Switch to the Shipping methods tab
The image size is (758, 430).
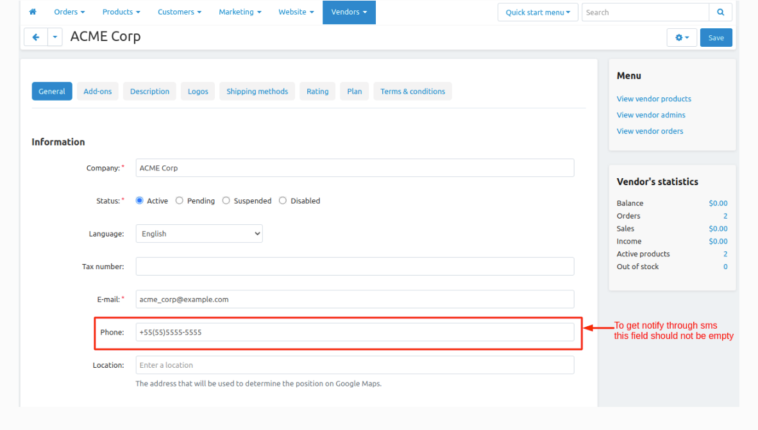point(257,91)
